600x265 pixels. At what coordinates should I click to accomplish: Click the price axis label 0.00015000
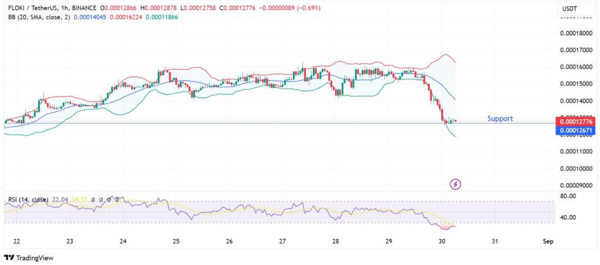(577, 84)
